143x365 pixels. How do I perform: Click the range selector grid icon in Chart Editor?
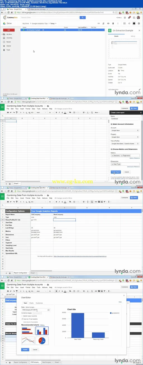point(49,310)
